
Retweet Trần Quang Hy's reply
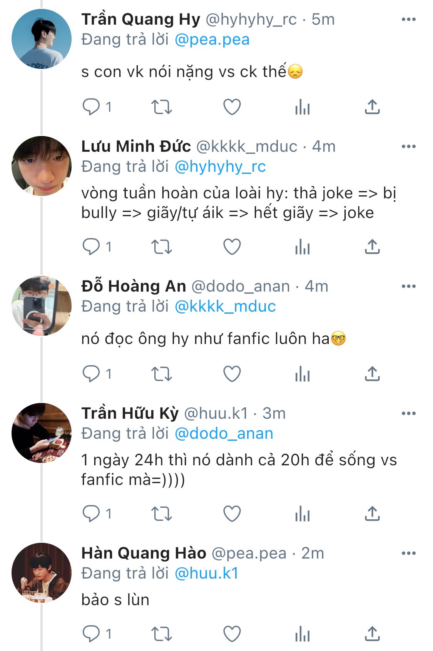click(x=161, y=107)
